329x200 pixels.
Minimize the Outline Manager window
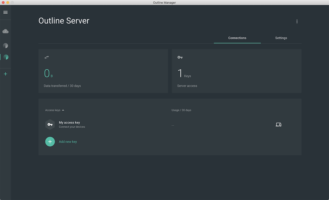(x=8, y=3)
